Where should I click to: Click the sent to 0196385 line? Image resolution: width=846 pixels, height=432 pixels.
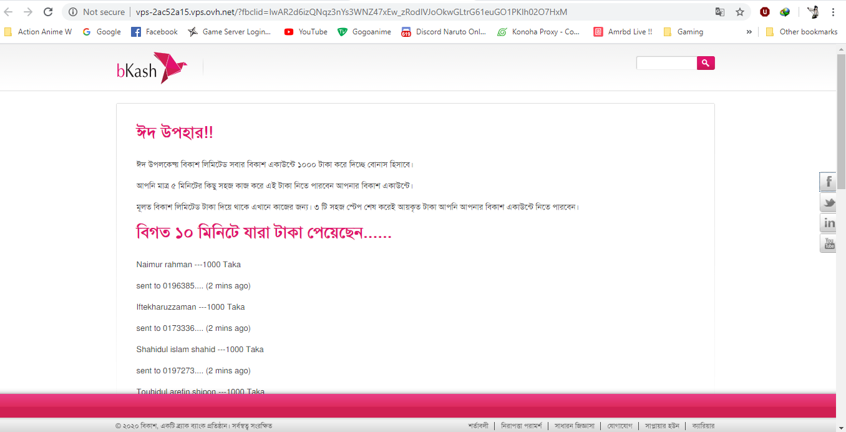tap(193, 285)
